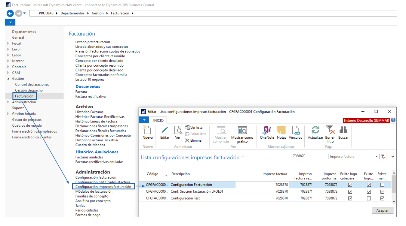The height and width of the screenshot is (226, 406).
Task: Click the Aceptar button
Action: click(382, 210)
